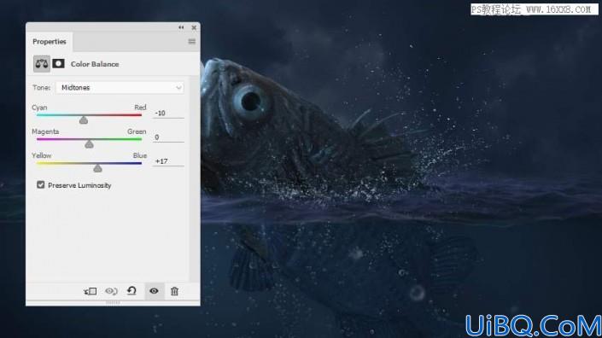Click the Yellow-Blue slider handle
This screenshot has width=602, height=338.
point(97,168)
